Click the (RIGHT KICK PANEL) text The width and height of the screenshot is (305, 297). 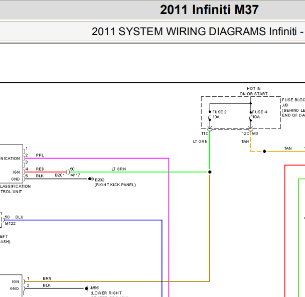[x=115, y=185]
